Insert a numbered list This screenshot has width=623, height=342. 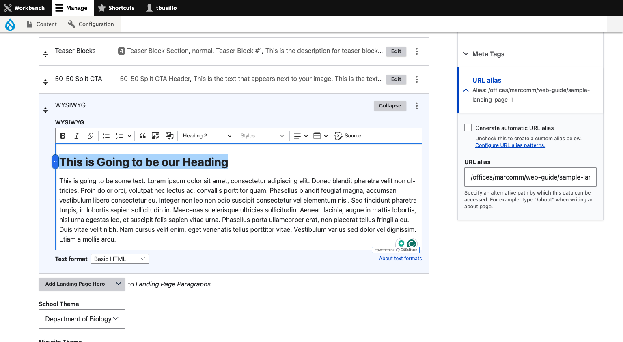[119, 136]
